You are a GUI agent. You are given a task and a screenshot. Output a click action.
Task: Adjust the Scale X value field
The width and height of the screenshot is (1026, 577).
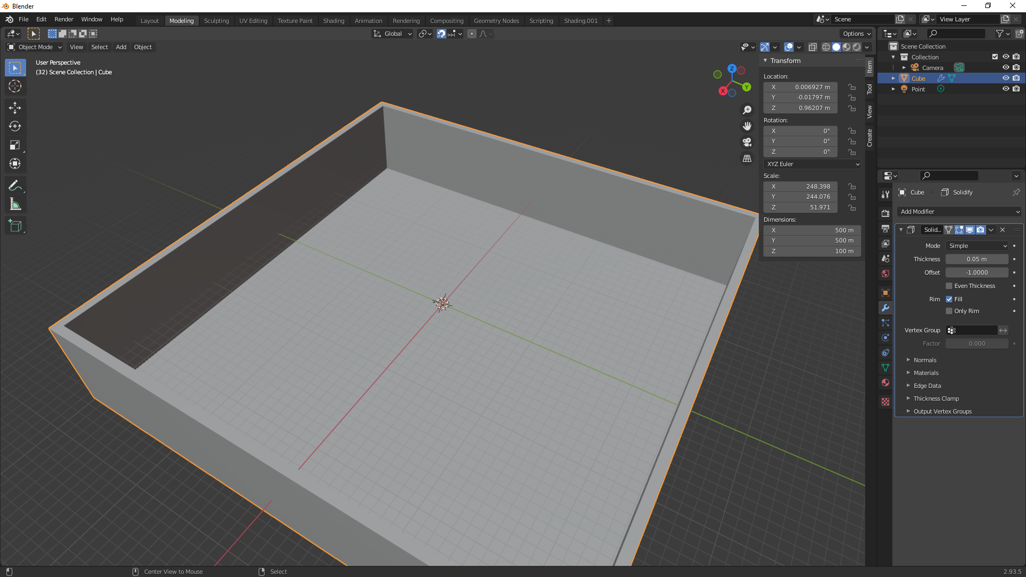(x=800, y=186)
